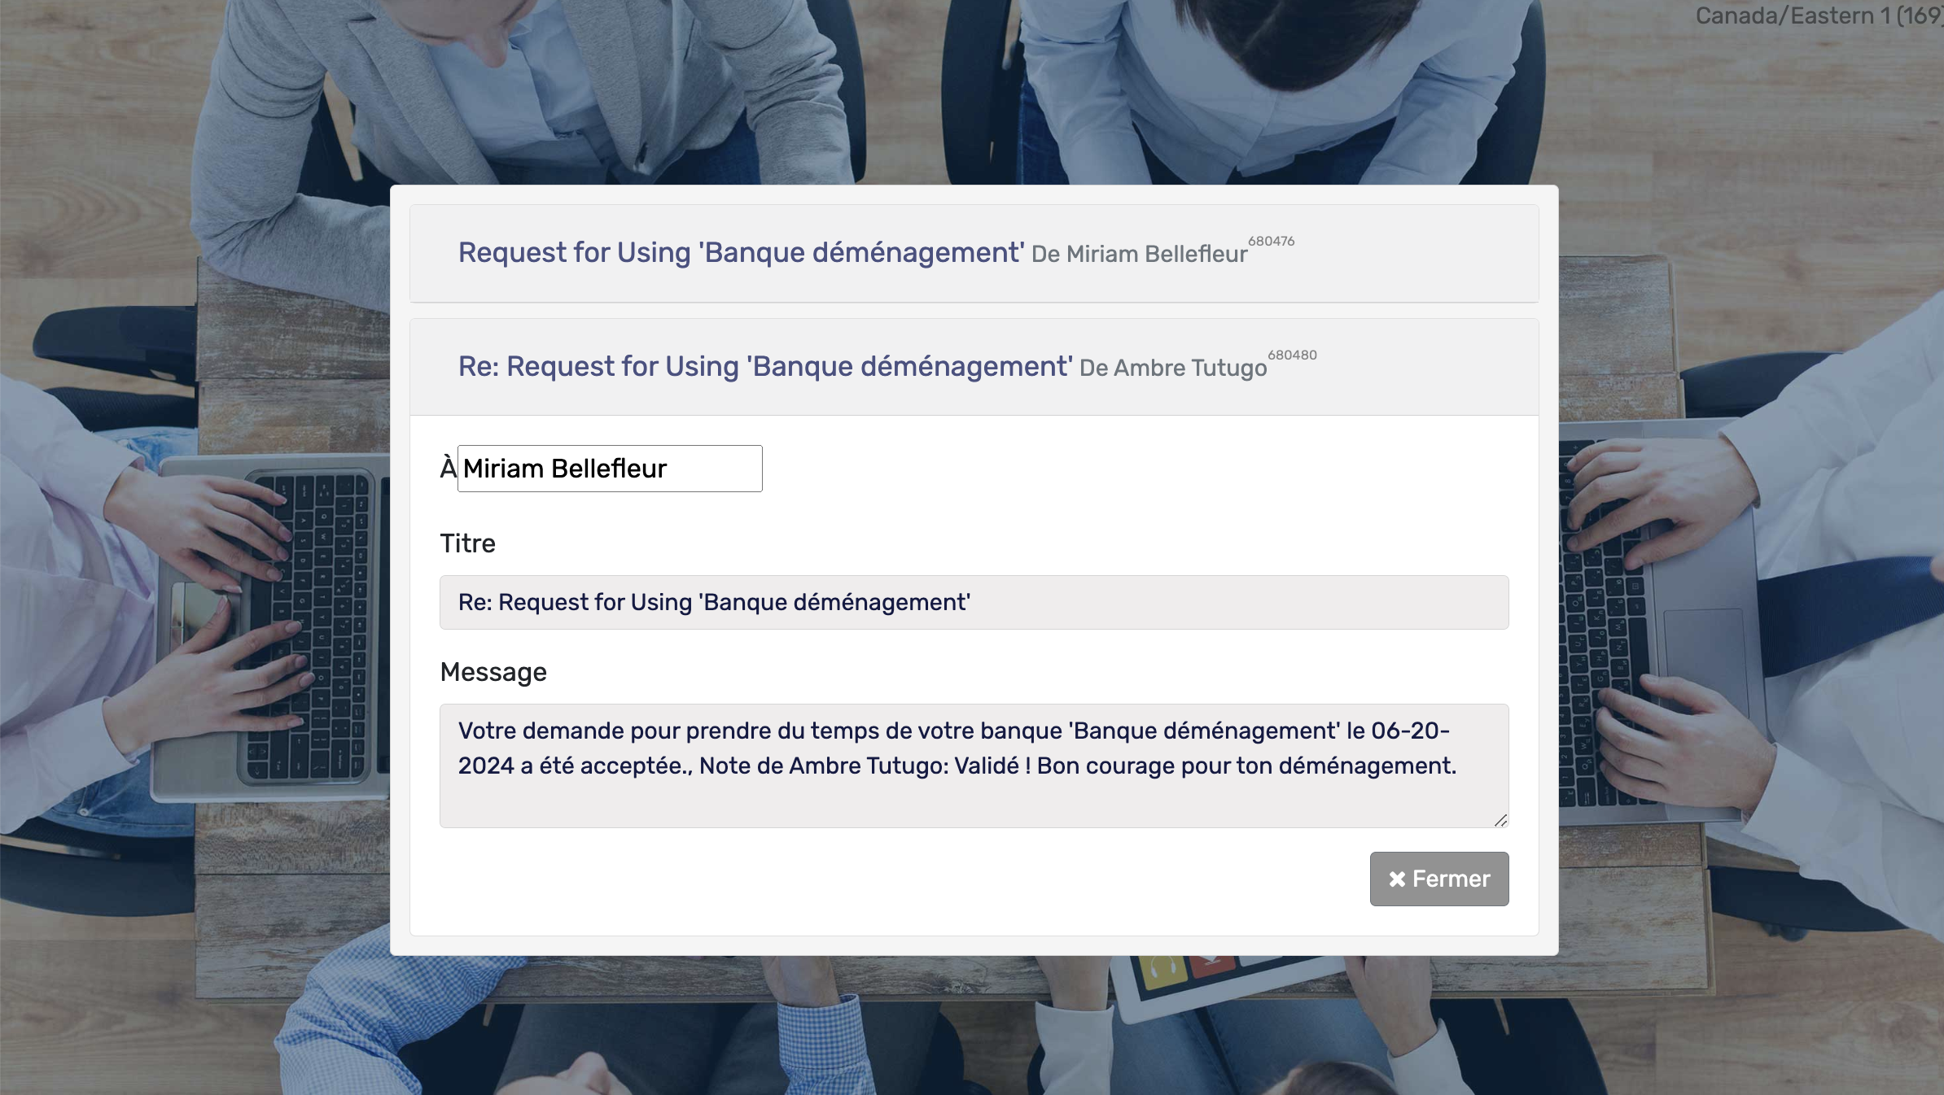
Task: Collapse the 'Re: Request for Using' reply header
Action: [764, 367]
